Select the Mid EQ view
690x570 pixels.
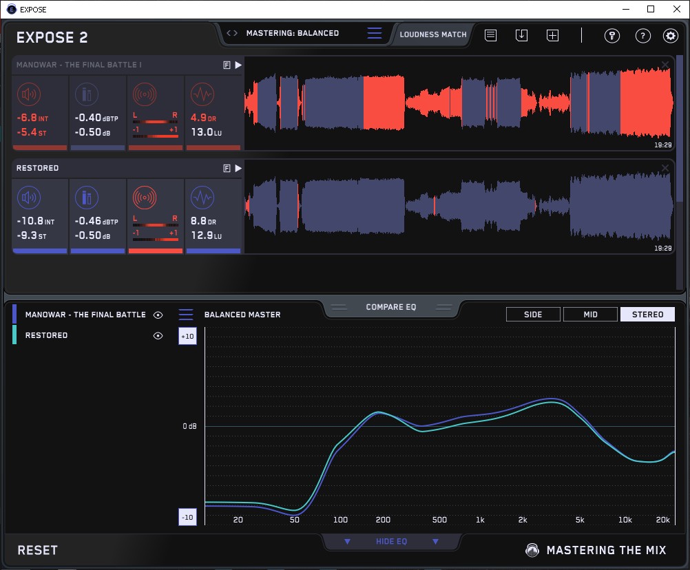(590, 315)
